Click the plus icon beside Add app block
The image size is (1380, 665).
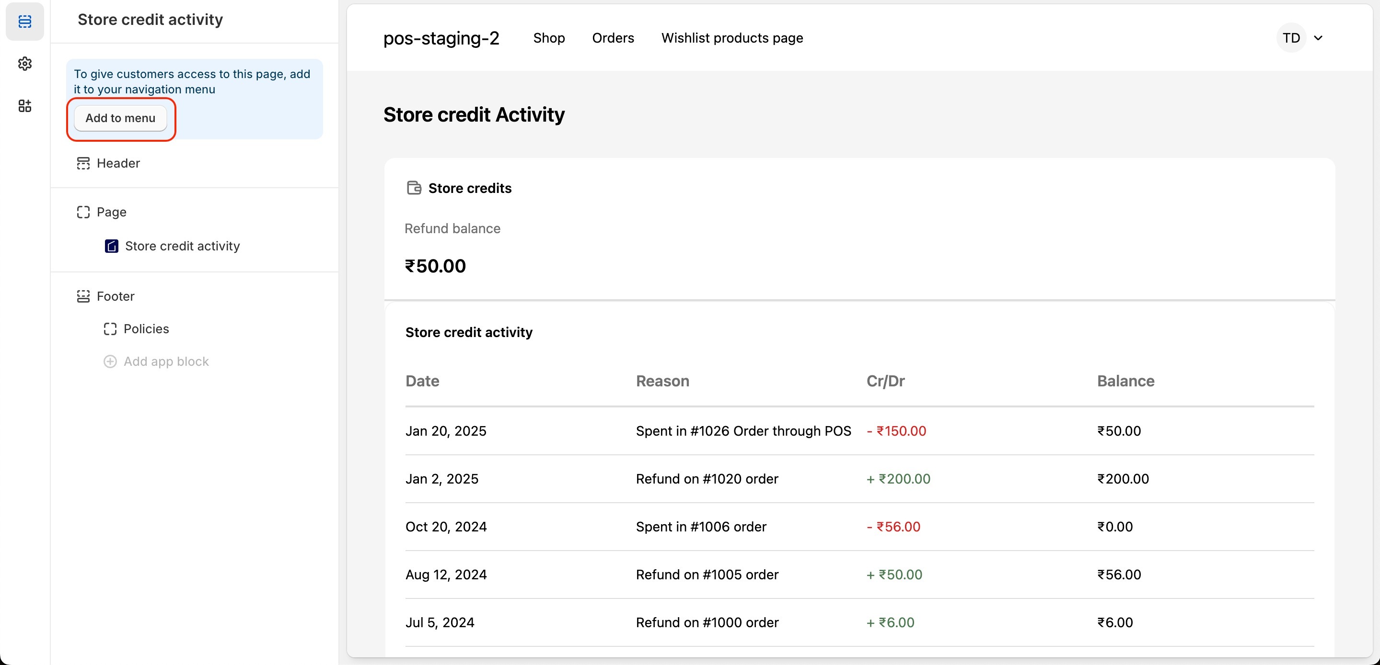tap(110, 361)
